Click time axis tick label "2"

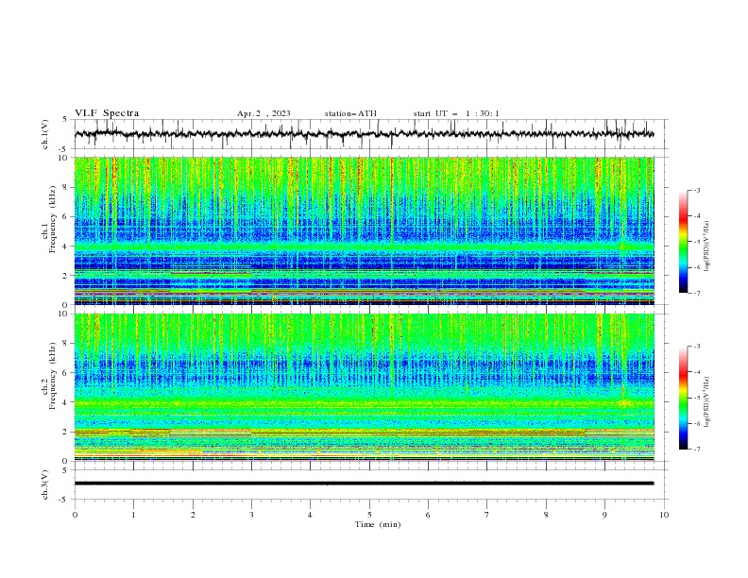[193, 515]
